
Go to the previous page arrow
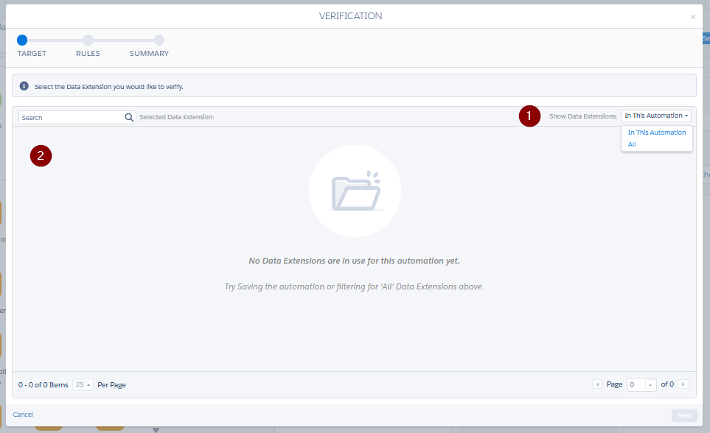(597, 384)
